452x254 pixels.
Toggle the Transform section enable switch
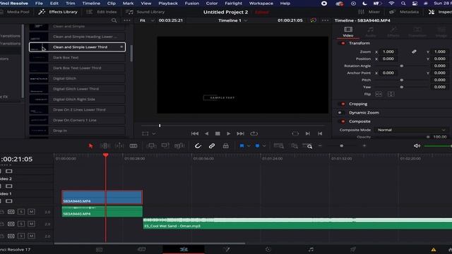(x=343, y=43)
